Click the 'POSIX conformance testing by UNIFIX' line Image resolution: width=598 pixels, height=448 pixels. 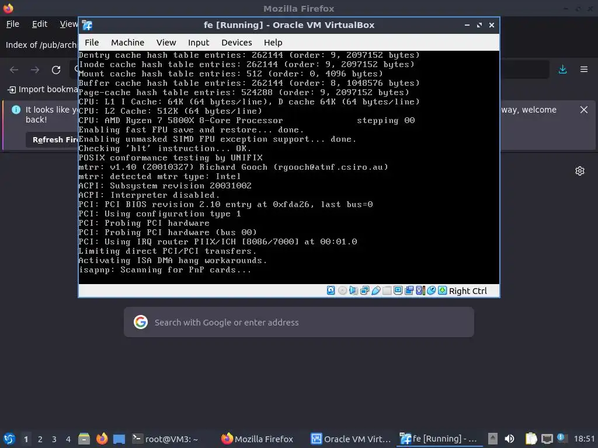pyautogui.click(x=171, y=157)
